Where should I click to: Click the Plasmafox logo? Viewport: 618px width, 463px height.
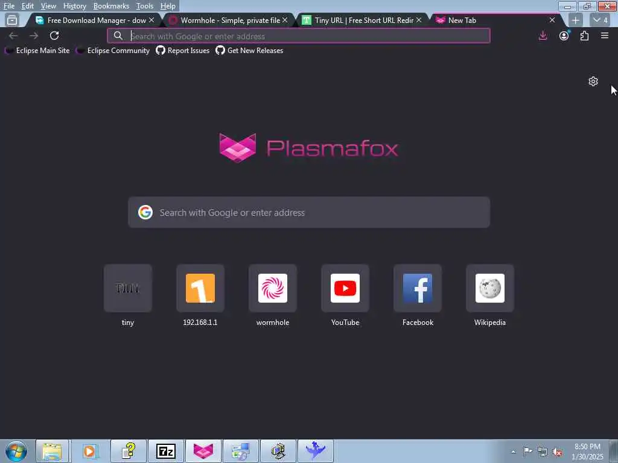(308, 148)
